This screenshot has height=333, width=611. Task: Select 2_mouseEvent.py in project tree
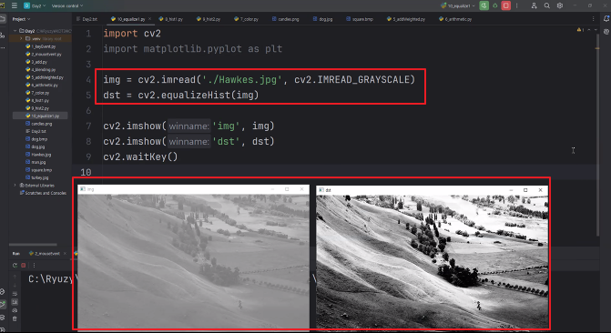pos(44,55)
